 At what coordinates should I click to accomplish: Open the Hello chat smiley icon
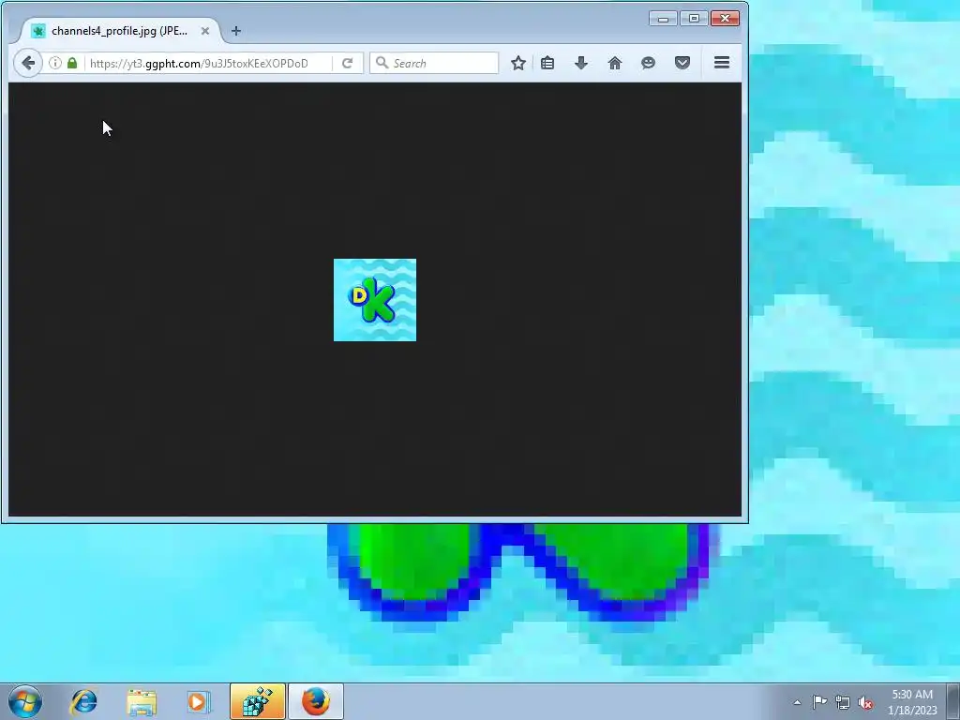click(649, 63)
